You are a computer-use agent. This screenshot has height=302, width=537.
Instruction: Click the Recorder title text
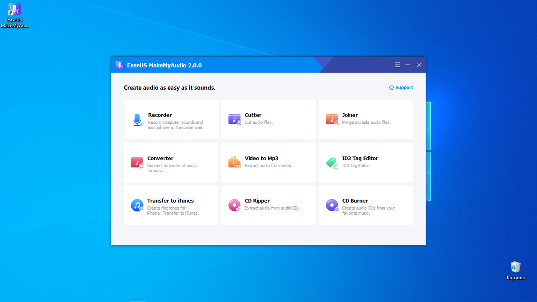(x=160, y=115)
